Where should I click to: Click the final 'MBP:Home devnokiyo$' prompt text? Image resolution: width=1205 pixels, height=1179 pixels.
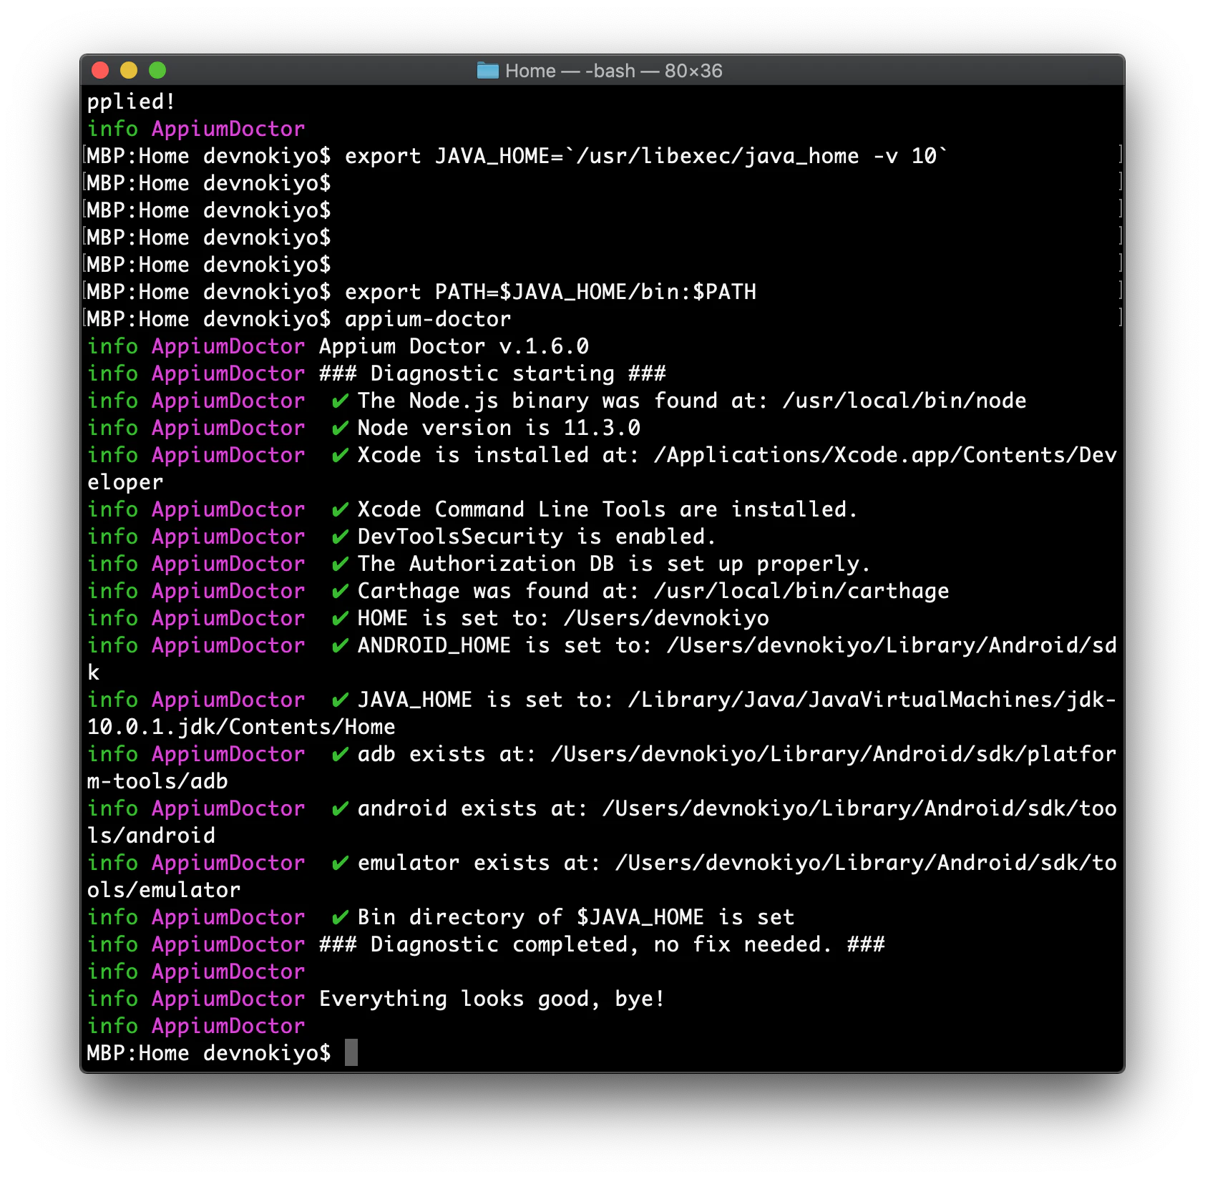209,1053
